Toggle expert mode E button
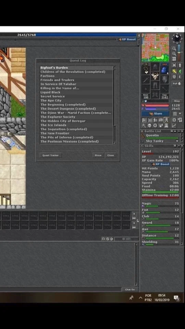Screen dimensions: 185x329 coord(180,77)
